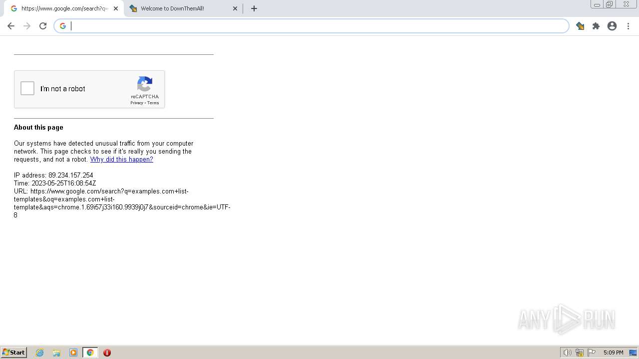Launch Internet Explorer from the taskbar
This screenshot has height=359, width=639.
pos(40,353)
